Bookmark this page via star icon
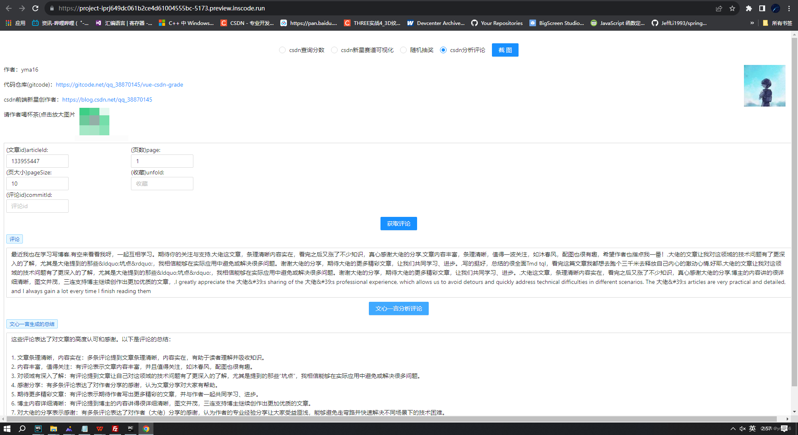The width and height of the screenshot is (798, 435). click(x=732, y=8)
